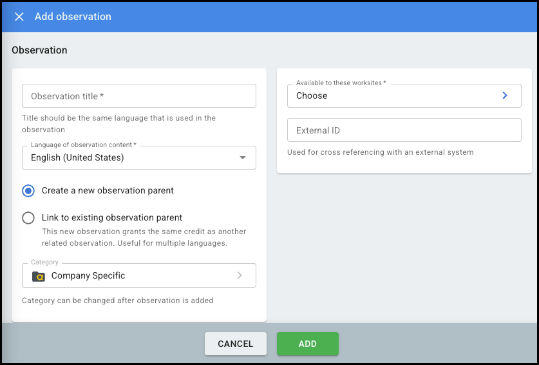Click the blue chevron in the worksites field
Image resolution: width=539 pixels, height=365 pixels.
(x=505, y=95)
